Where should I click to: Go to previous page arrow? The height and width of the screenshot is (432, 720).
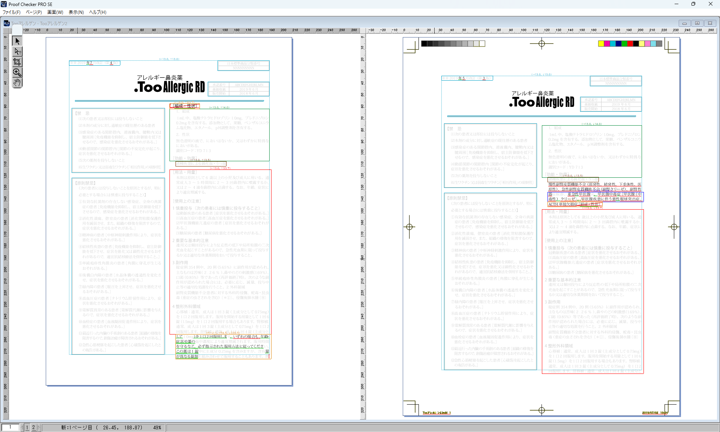click(22, 427)
